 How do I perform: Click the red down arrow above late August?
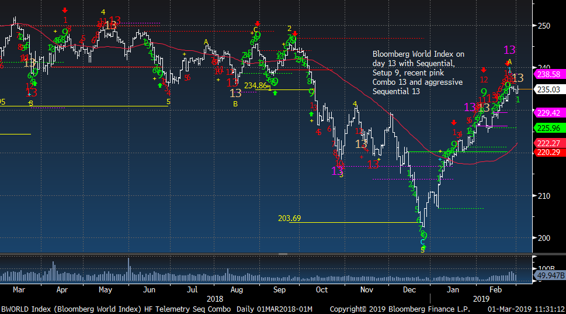pos(258,24)
